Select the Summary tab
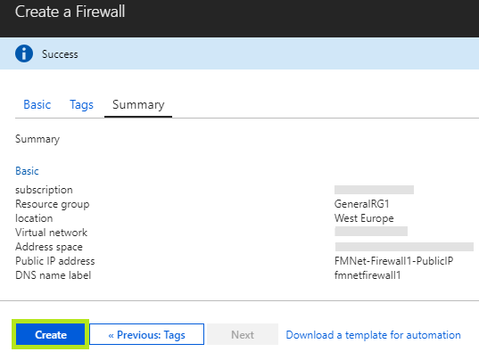The image size is (479, 360). click(x=138, y=104)
